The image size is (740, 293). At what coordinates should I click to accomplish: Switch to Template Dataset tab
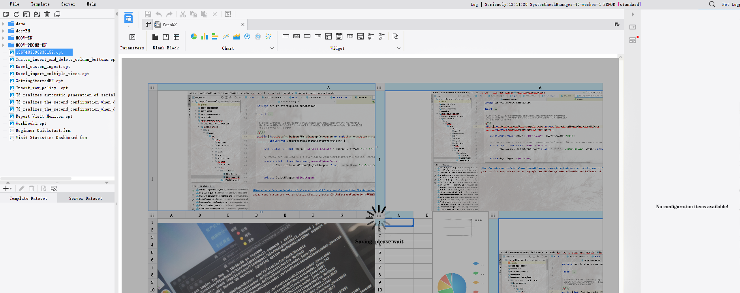click(x=28, y=198)
